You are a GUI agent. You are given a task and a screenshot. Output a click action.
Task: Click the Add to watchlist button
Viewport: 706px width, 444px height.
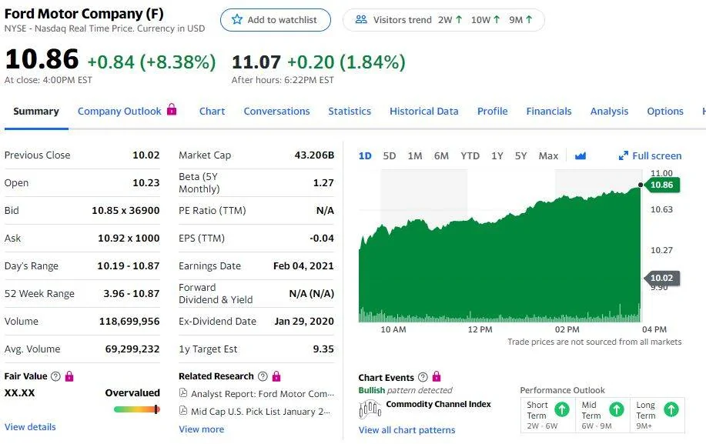point(276,20)
